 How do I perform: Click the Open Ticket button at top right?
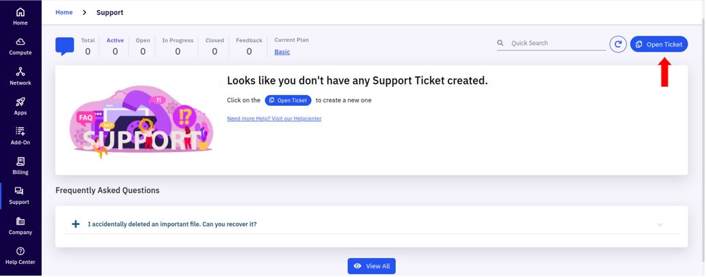pos(659,44)
